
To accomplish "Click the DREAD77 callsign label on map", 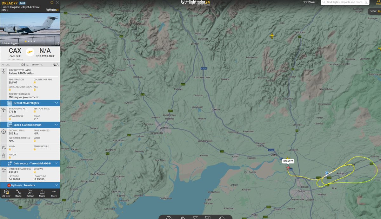I will (x=288, y=161).
